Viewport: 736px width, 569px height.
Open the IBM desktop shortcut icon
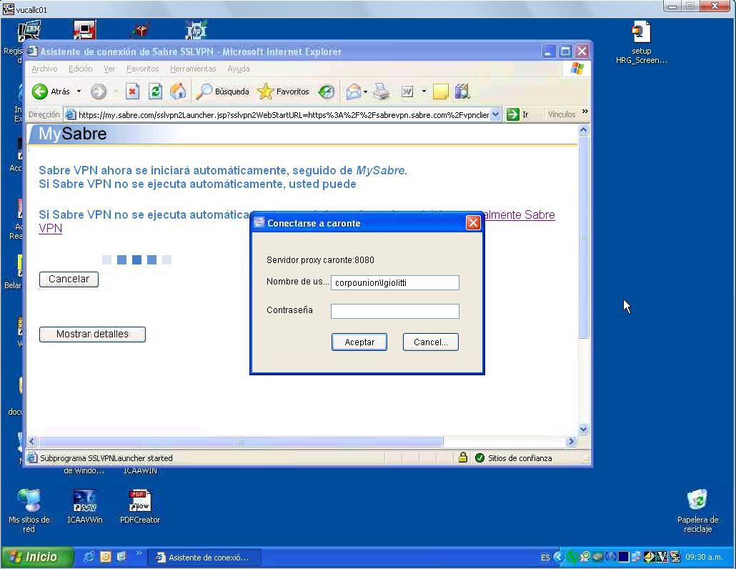click(29, 31)
